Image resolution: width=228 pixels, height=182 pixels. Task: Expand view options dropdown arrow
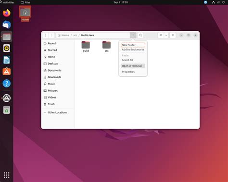click(x=166, y=35)
